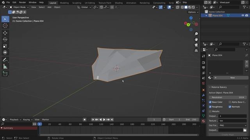Enable Alpha Base Color checkbox
The height and width of the screenshot is (140, 250).
pos(230,102)
